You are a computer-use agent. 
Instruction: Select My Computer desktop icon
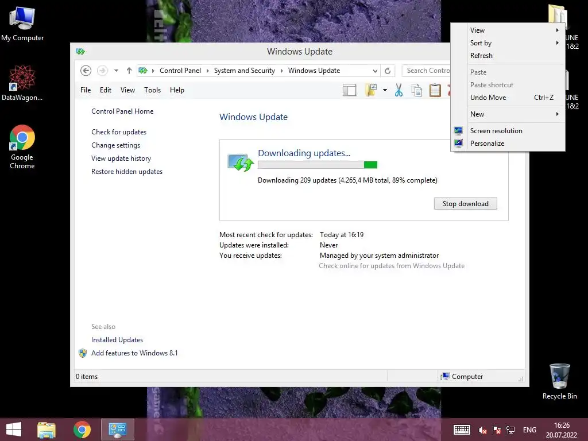22,24
